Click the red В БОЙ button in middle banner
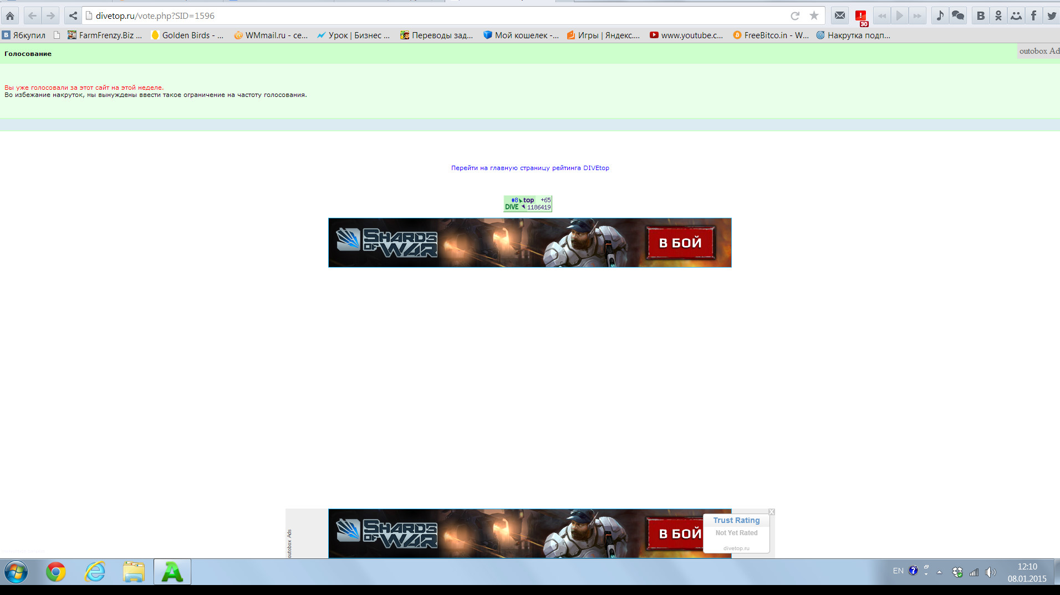Viewport: 1060px width, 595px height. pyautogui.click(x=680, y=243)
